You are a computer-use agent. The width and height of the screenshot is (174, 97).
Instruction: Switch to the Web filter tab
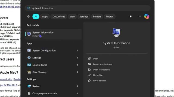click(x=72, y=16)
